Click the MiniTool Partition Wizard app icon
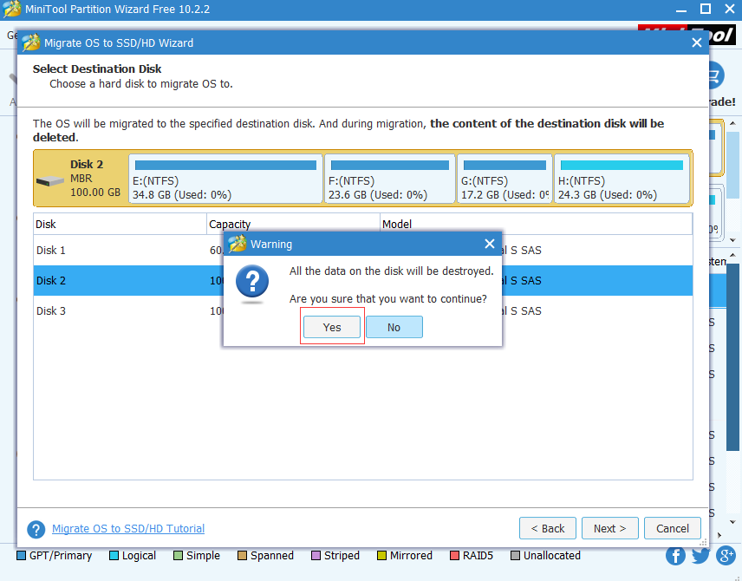This screenshot has height=581, width=742. (x=11, y=9)
